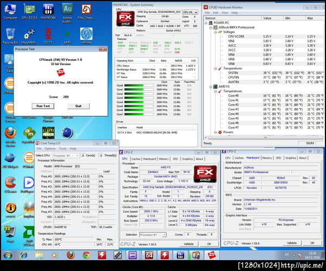This screenshot has width=326, height=271.
Task: Collapse POWER-PC tree node
Action: pos(206,23)
